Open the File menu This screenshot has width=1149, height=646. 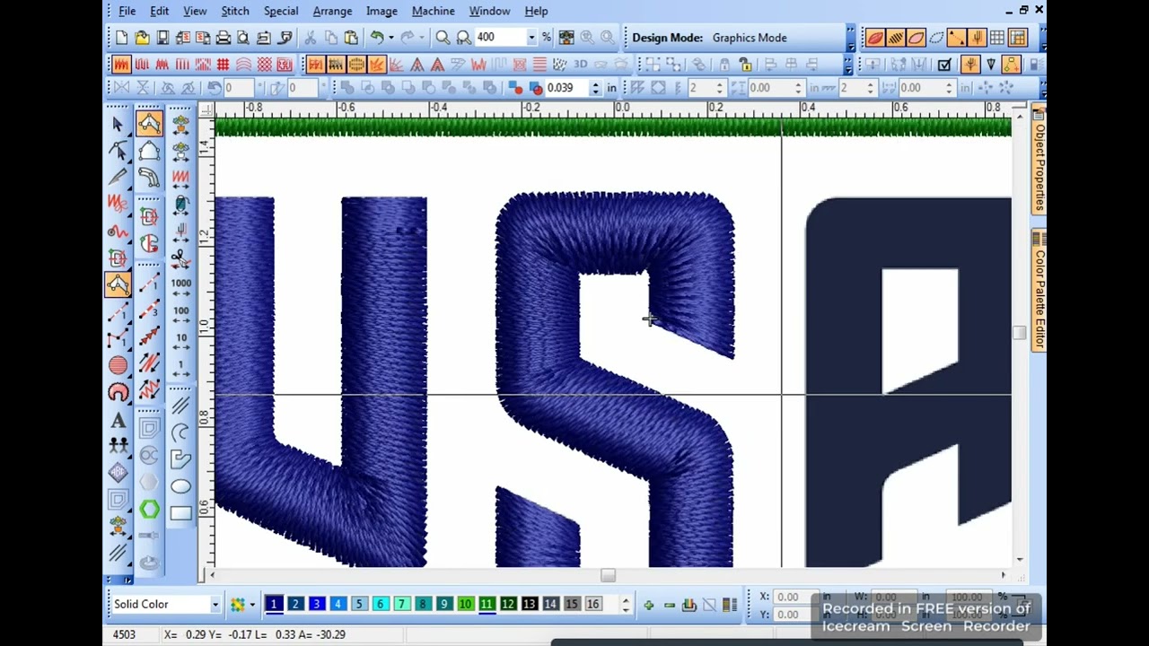(x=127, y=11)
